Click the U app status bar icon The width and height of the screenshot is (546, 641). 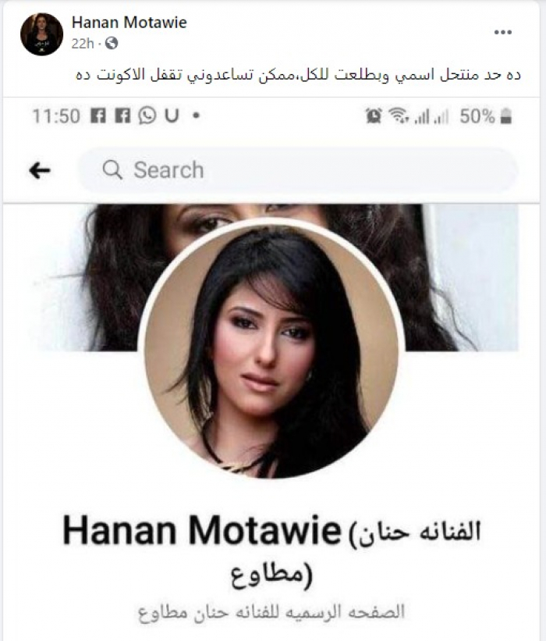click(x=172, y=116)
